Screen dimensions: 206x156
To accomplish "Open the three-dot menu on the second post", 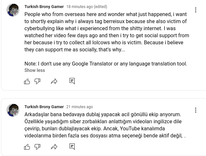I will tap(196, 110).
